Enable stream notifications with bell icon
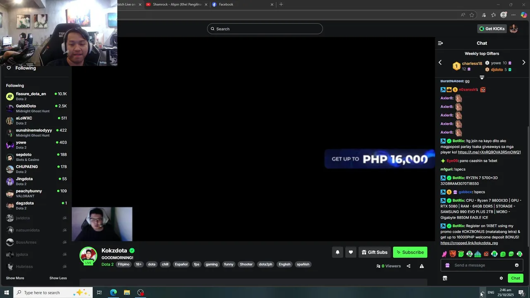530x298 pixels. tap(337, 252)
